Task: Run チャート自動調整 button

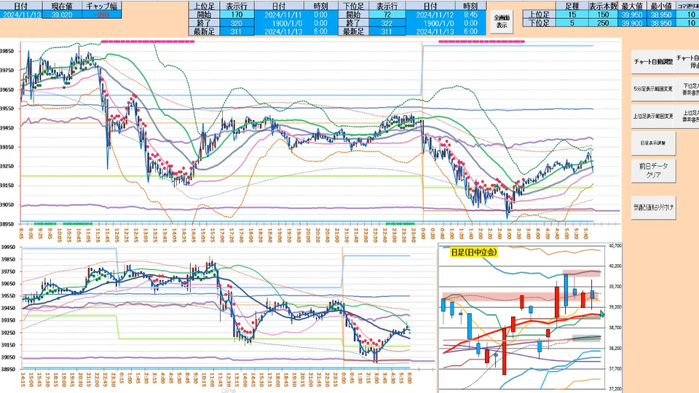Action: [652, 62]
